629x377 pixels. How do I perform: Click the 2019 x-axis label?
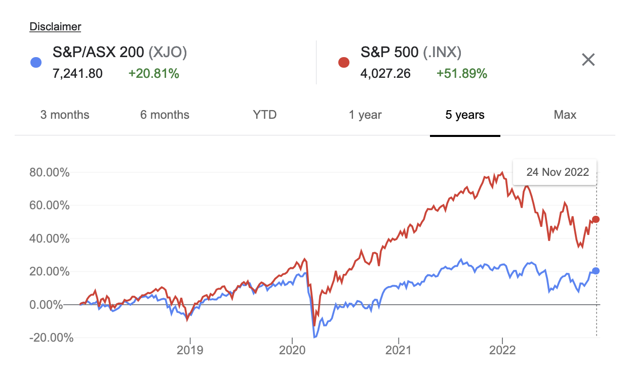pyautogui.click(x=190, y=351)
